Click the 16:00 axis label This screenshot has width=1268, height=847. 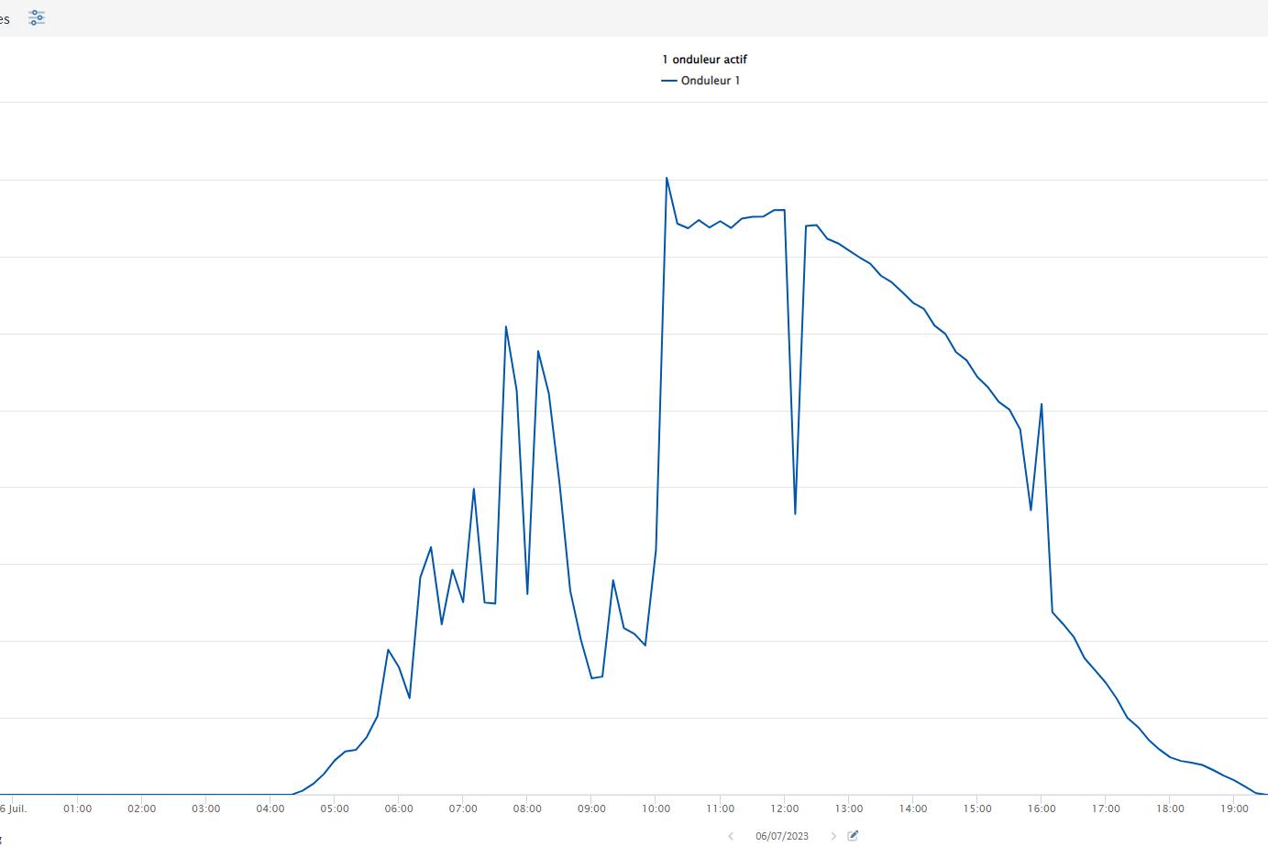click(x=1042, y=808)
